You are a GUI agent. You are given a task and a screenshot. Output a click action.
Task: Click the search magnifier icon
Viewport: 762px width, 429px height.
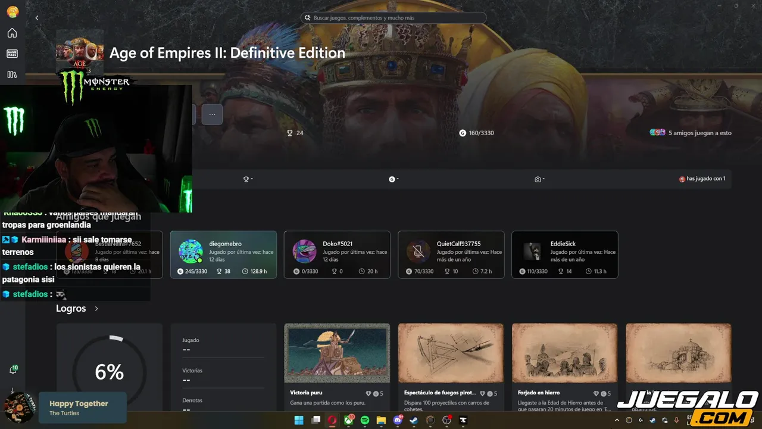tap(308, 18)
